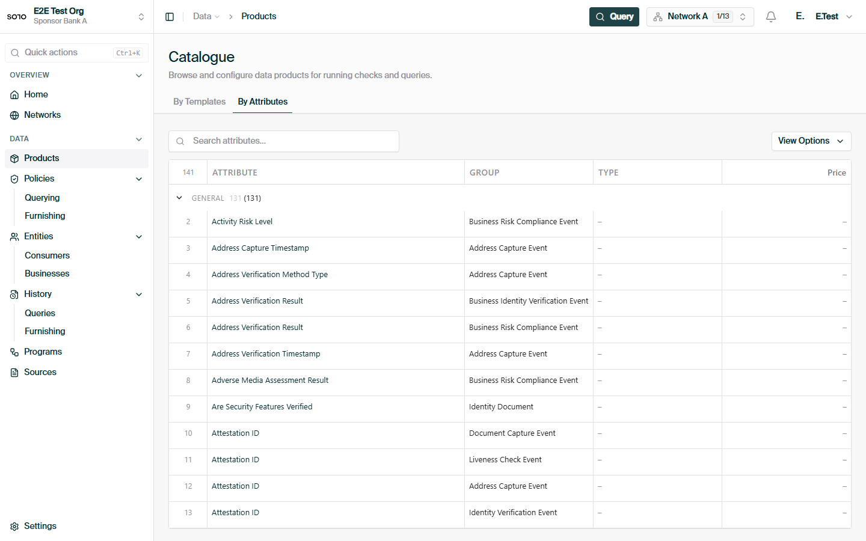The width and height of the screenshot is (866, 541).
Task: Click the Home icon in sidebar
Action: (14, 95)
